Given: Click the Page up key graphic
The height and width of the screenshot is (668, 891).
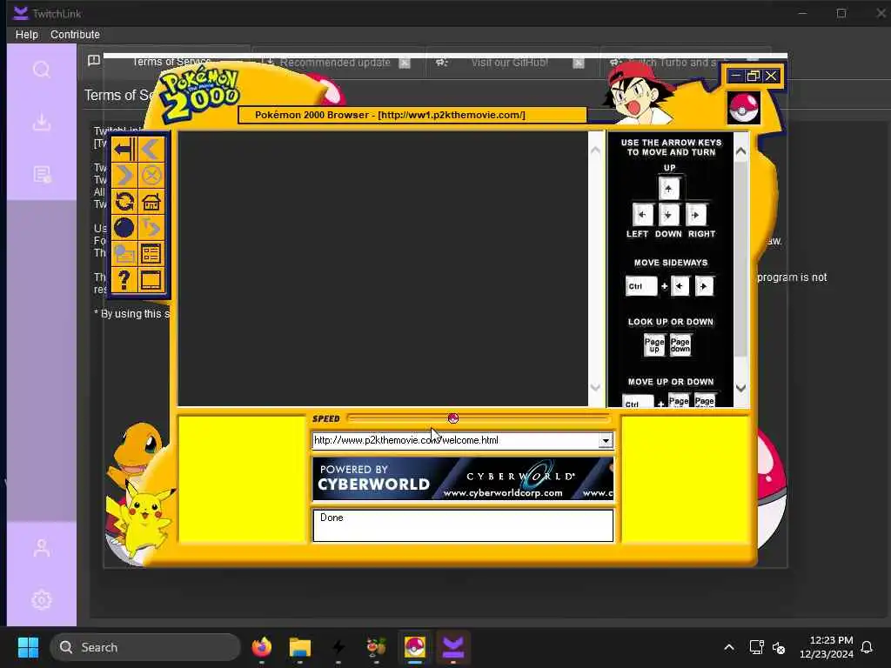Looking at the screenshot, I should click(654, 344).
